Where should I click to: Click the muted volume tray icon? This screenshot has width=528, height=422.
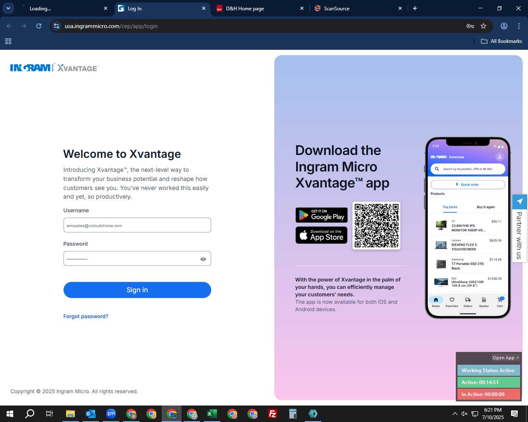[x=464, y=414]
